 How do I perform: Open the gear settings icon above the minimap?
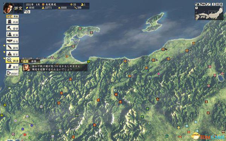pyautogui.click(x=221, y=4)
